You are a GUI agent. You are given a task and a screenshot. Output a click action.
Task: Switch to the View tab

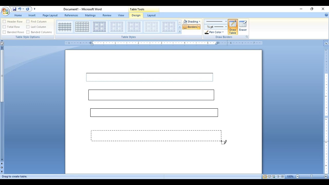pyautogui.click(x=121, y=15)
